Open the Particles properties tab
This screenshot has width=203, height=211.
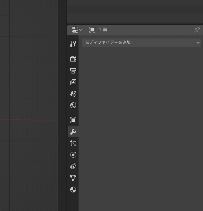pyautogui.click(x=73, y=143)
